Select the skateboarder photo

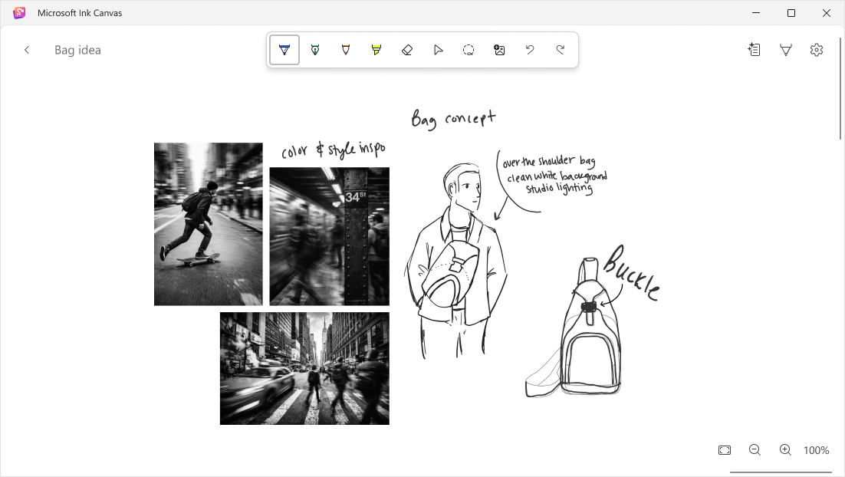209,224
